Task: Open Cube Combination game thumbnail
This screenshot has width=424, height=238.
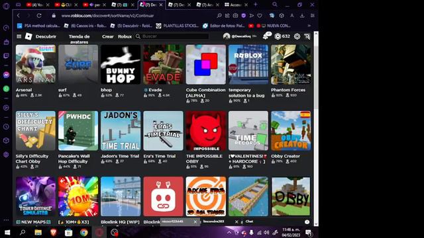Action: [206, 65]
